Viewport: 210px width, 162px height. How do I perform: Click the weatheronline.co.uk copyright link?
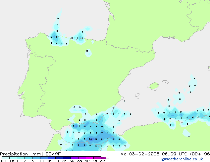182,159
